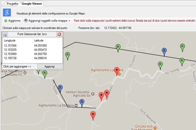Image resolution: width=196 pixels, height=130 pixels.
Task: Select latitude value 44,096616
Action: tap(40, 58)
